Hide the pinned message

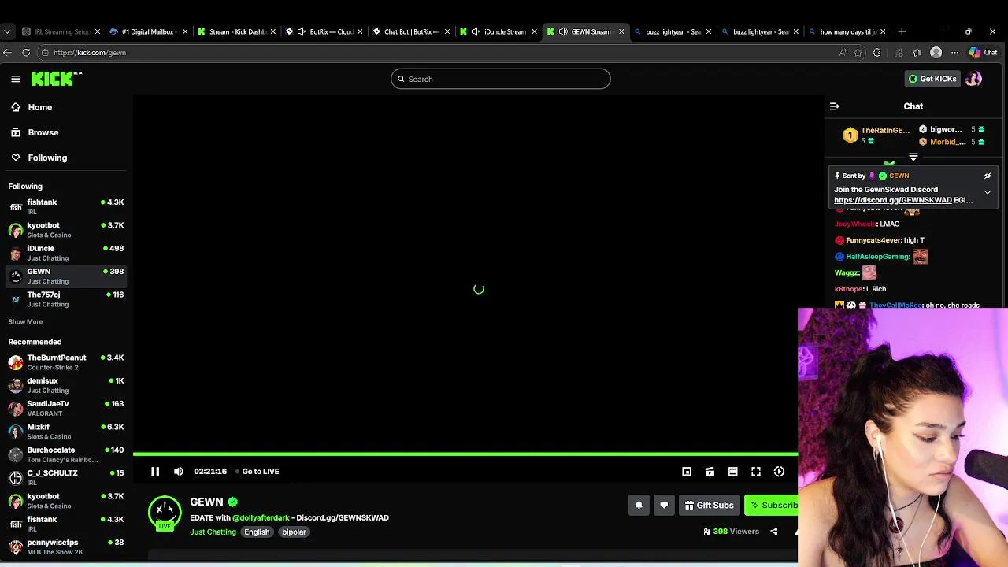click(988, 176)
